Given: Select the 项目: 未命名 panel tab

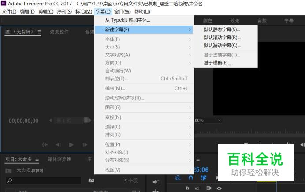Looking at the screenshot, I should [x=19, y=159].
